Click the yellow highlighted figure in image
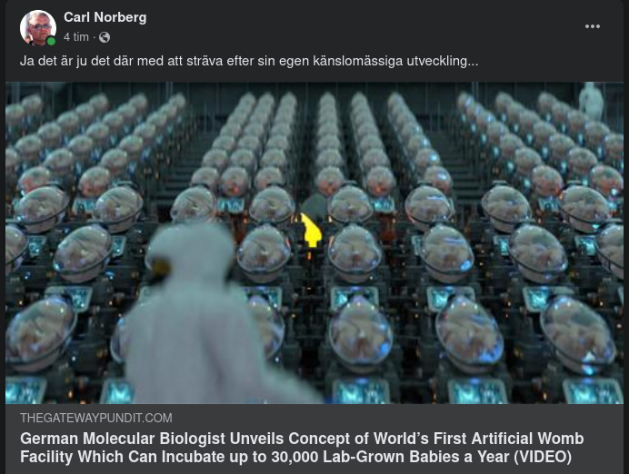Viewport: 629px width, 474px height. [x=311, y=231]
